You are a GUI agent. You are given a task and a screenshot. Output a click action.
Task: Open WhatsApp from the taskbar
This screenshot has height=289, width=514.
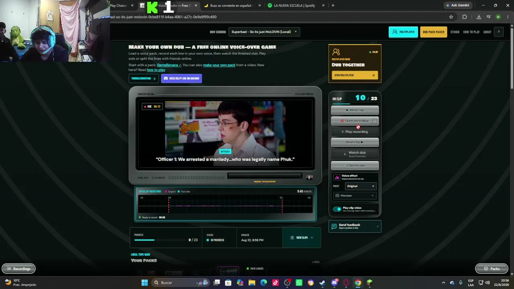pos(299,283)
